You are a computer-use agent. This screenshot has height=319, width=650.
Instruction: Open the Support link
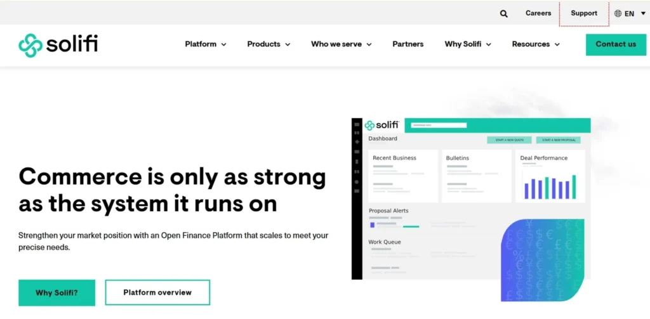point(584,13)
